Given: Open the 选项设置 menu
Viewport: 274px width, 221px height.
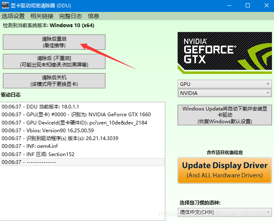Looking at the screenshot, I should pyautogui.click(x=13, y=16).
